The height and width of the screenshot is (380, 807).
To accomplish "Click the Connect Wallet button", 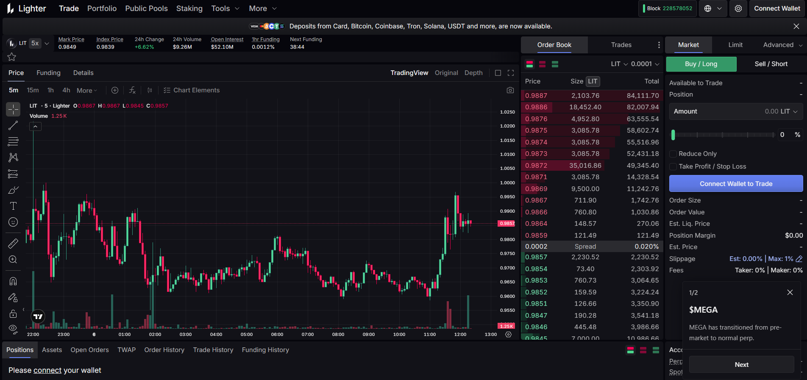I will [x=777, y=8].
